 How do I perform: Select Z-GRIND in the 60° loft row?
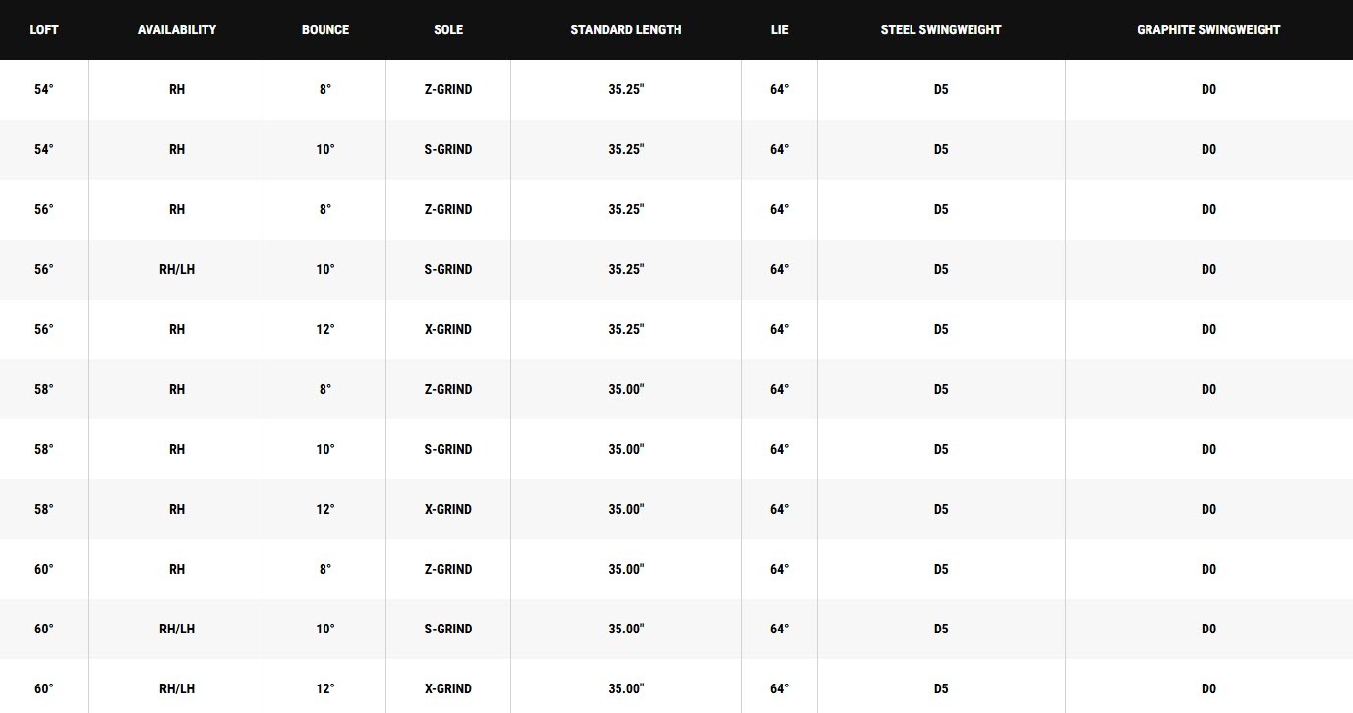coord(448,569)
